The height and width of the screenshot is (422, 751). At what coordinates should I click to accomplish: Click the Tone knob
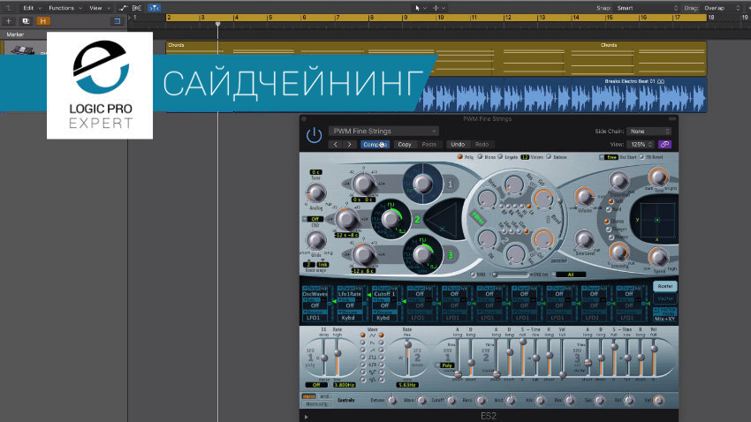click(x=658, y=177)
